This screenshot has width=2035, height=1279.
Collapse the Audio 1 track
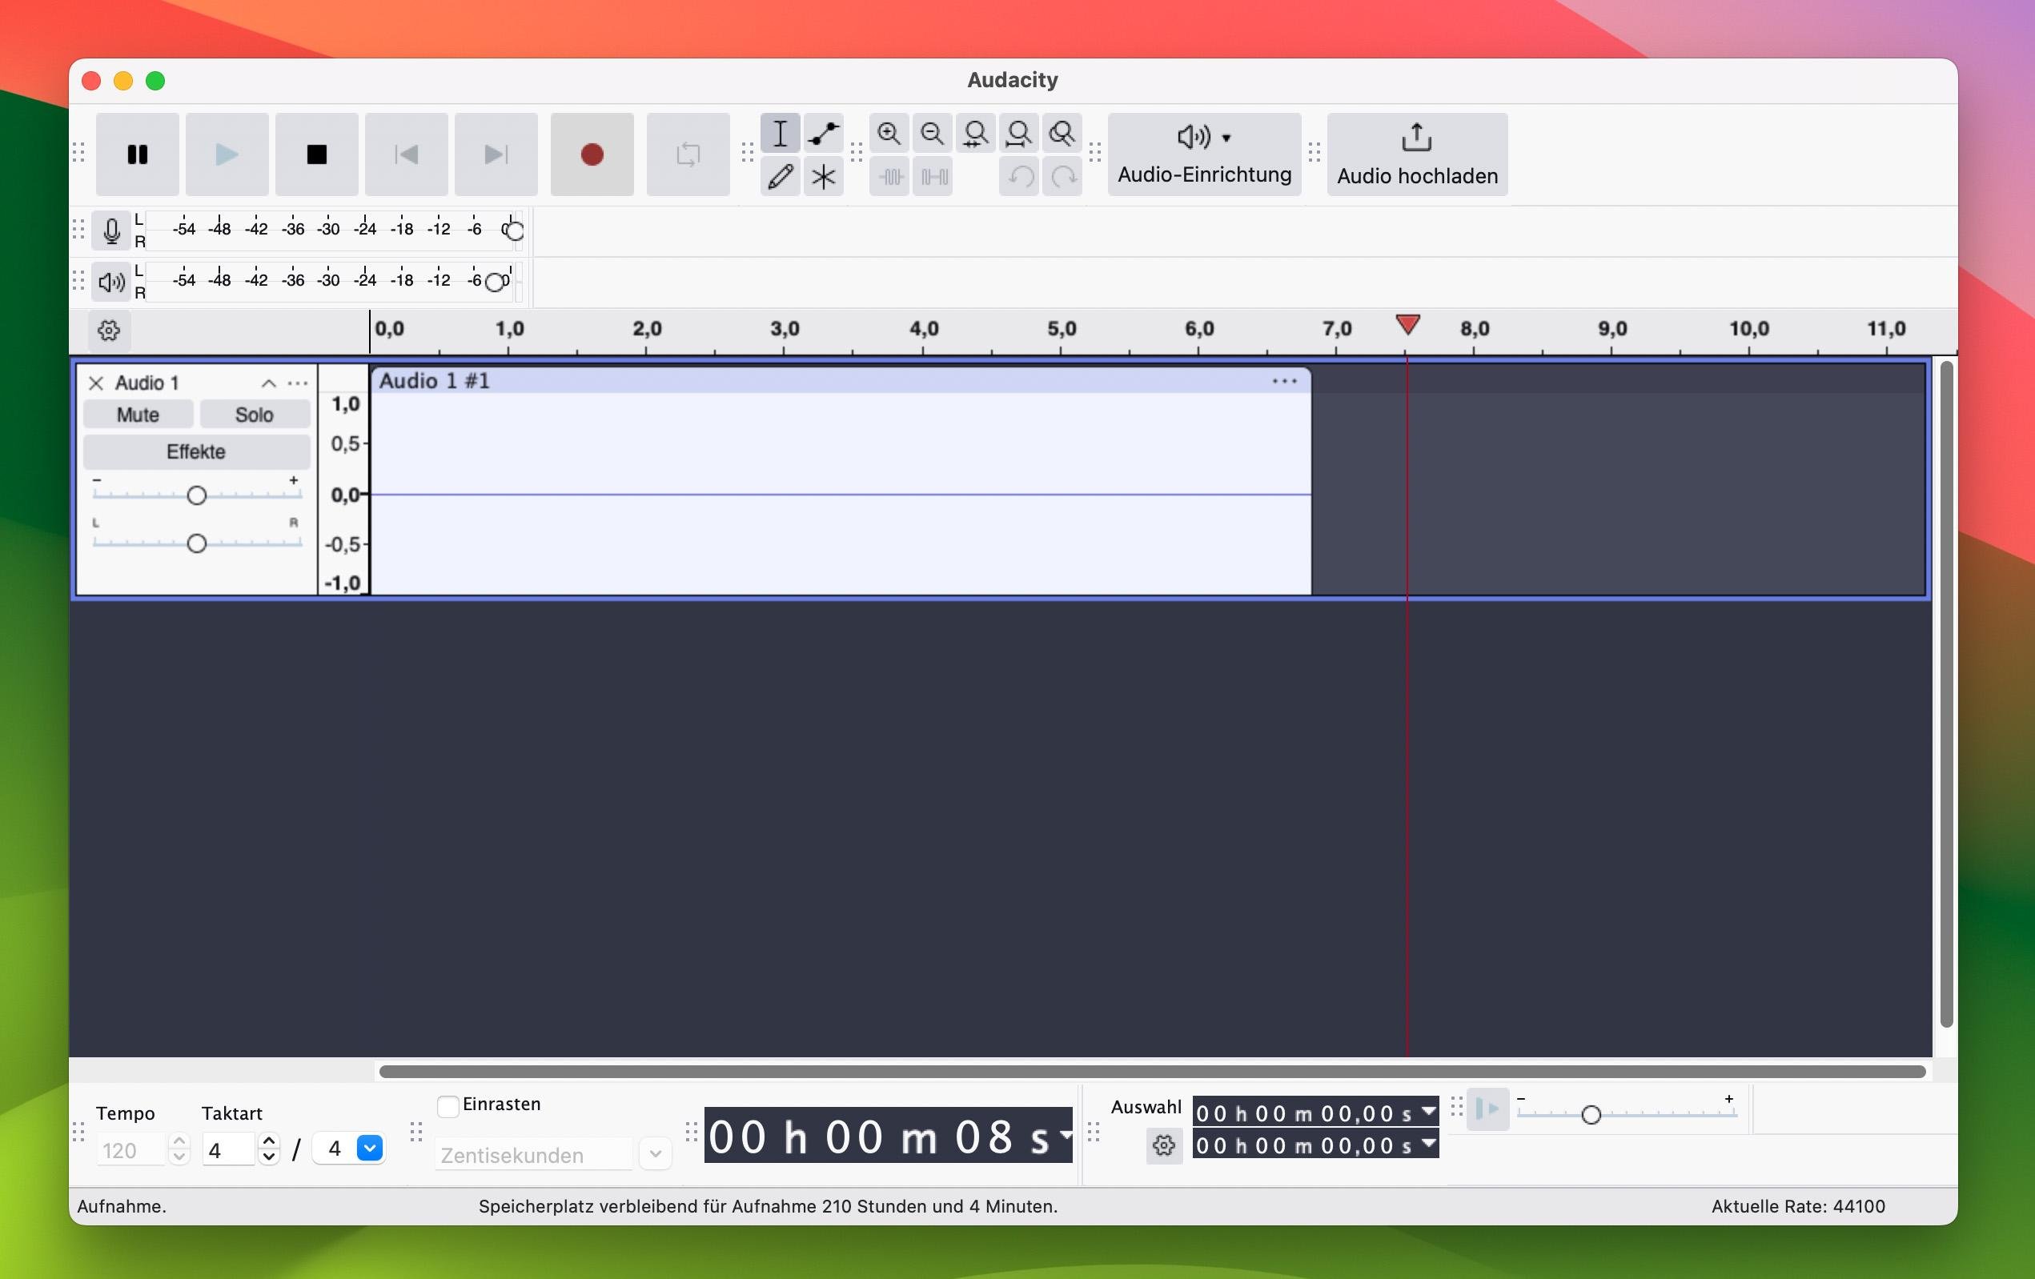[x=269, y=383]
